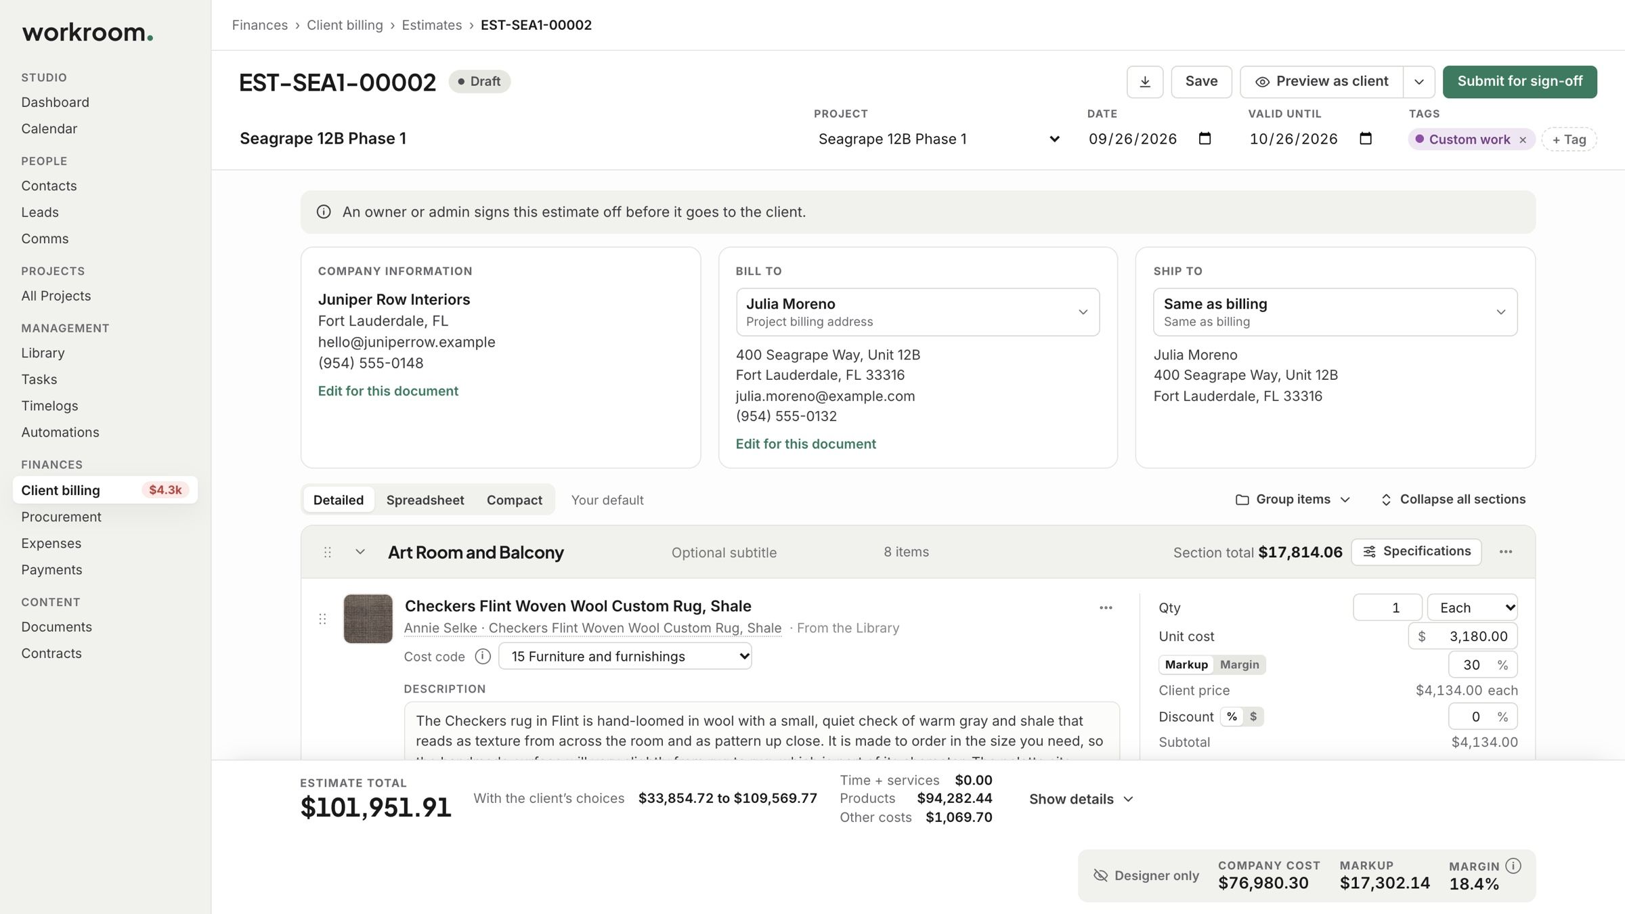Click the Designer only hidden-eye icon

coord(1101,875)
